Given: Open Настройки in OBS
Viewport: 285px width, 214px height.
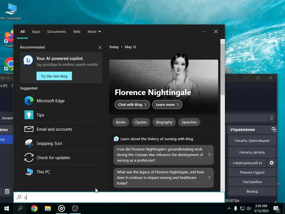Looking at the screenshot, I should click(x=252, y=182).
